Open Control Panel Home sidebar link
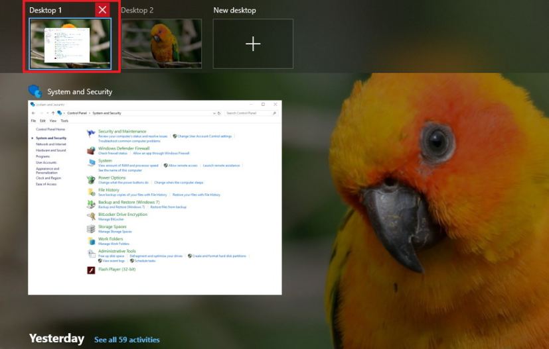The image size is (549, 349). tap(50, 129)
